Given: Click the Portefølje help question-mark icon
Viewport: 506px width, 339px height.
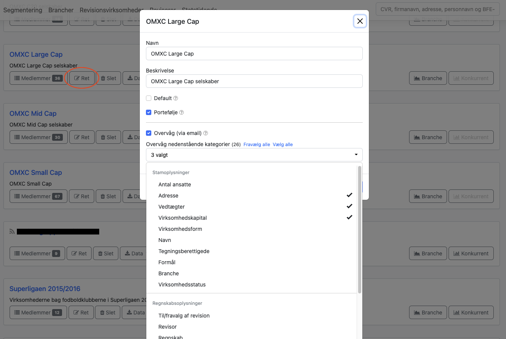Looking at the screenshot, I should [182, 113].
